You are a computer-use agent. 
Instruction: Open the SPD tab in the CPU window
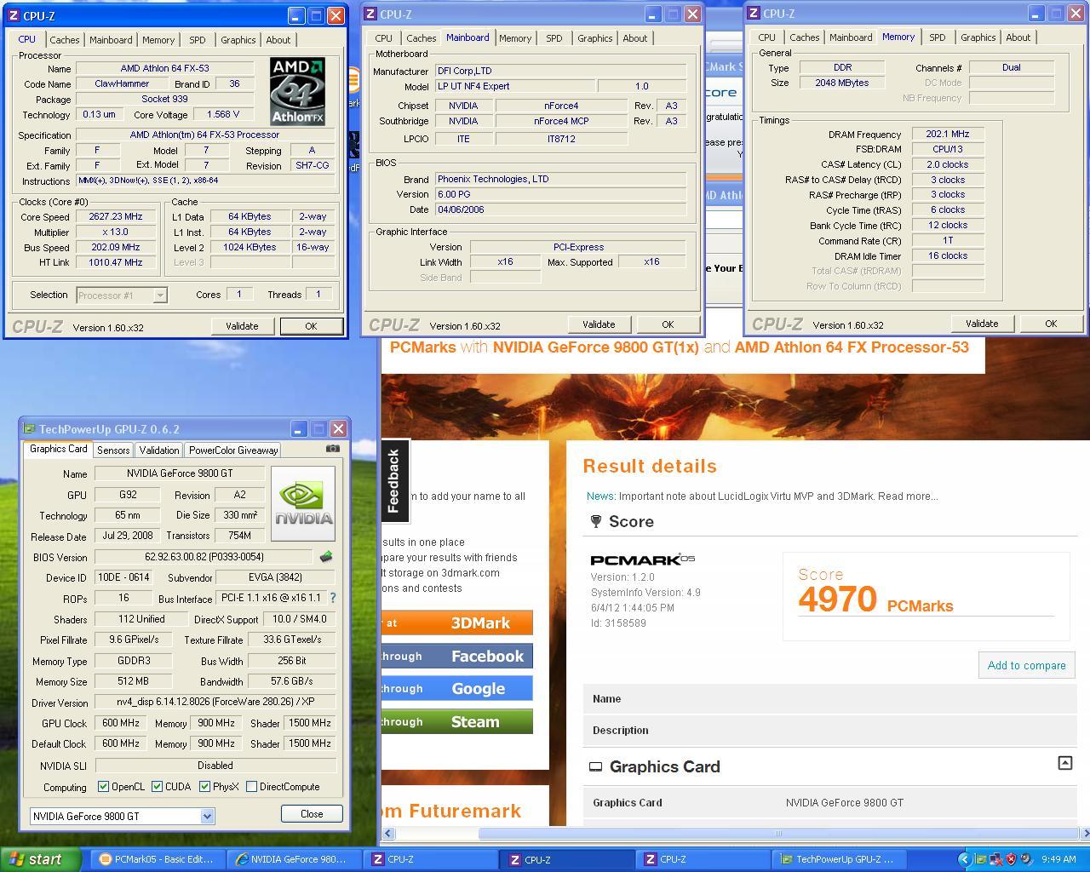pos(197,40)
